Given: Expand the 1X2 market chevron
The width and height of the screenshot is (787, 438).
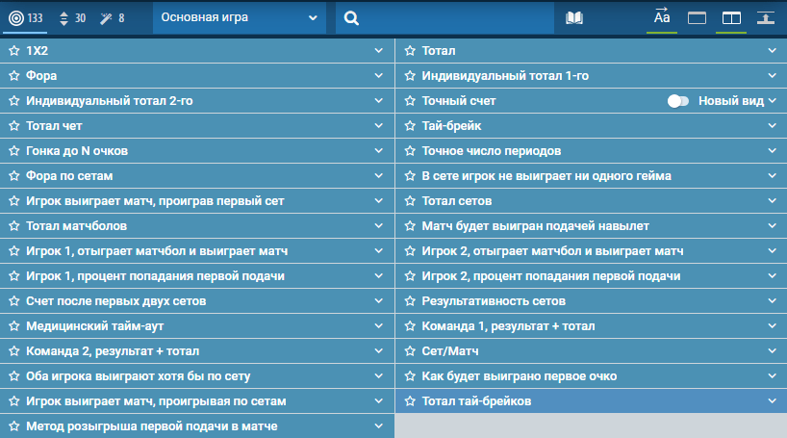Looking at the screenshot, I should (378, 50).
